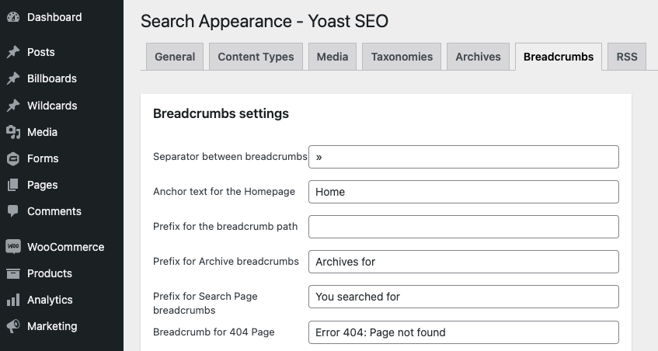Click the Archive breadcrumbs prefix field

(x=463, y=262)
